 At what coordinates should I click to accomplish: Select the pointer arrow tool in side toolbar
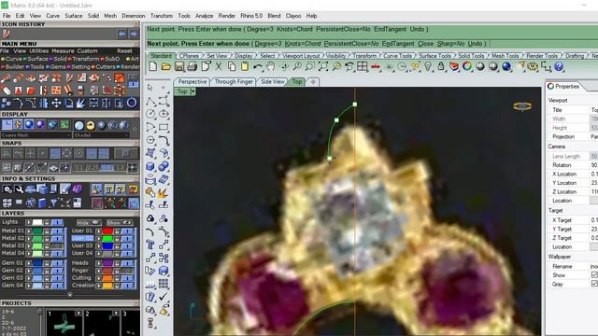[x=150, y=88]
